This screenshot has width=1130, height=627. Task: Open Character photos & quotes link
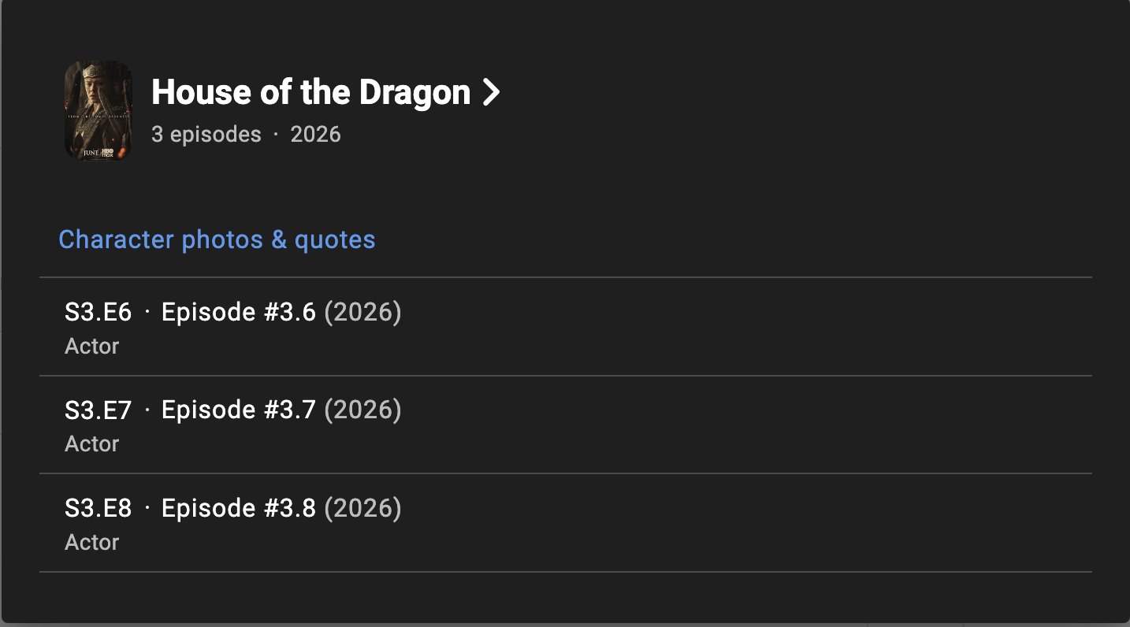[217, 239]
